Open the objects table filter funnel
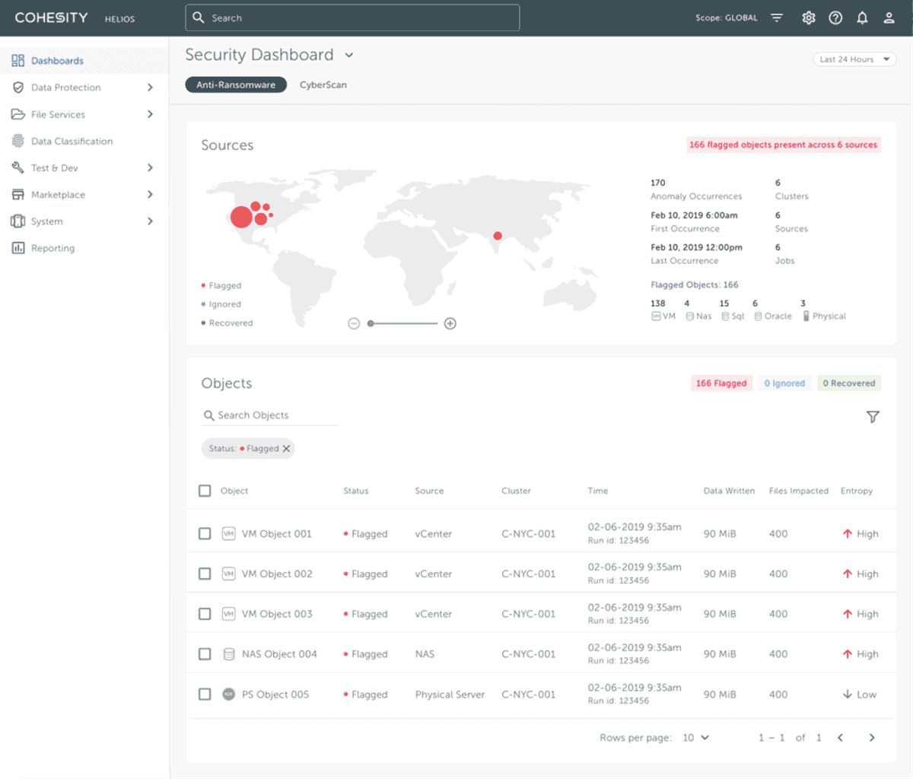Image resolution: width=913 pixels, height=779 pixels. pos(873,417)
